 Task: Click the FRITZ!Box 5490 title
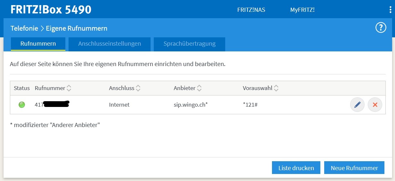point(51,9)
